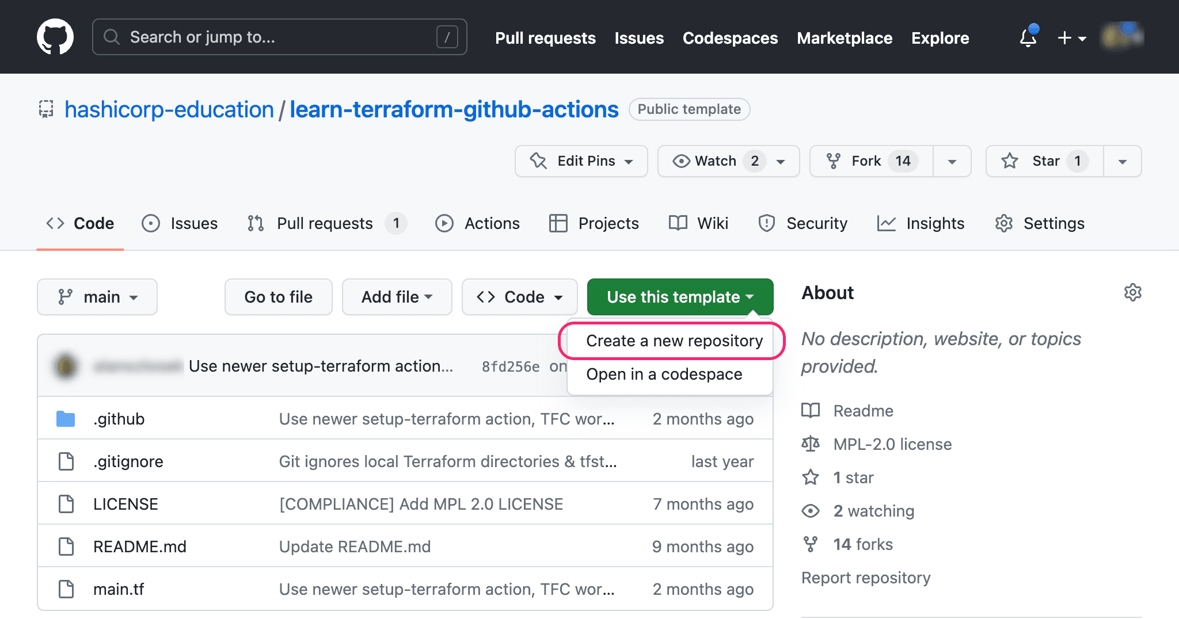Open the Insights tab
This screenshot has height=619, width=1179.
tap(921, 223)
